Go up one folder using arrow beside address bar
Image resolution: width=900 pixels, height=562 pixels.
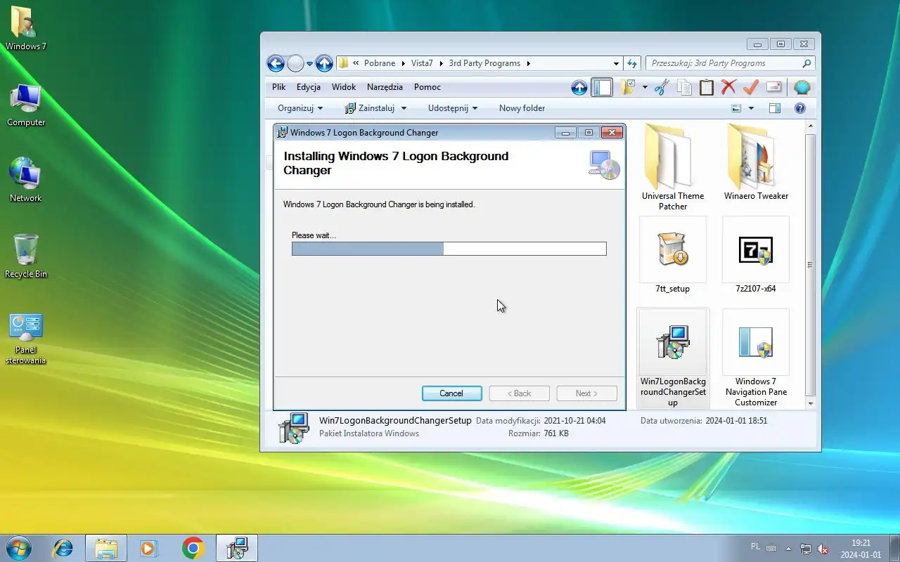pos(324,63)
